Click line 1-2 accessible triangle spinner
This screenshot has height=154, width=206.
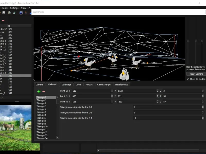(x=203, y=107)
